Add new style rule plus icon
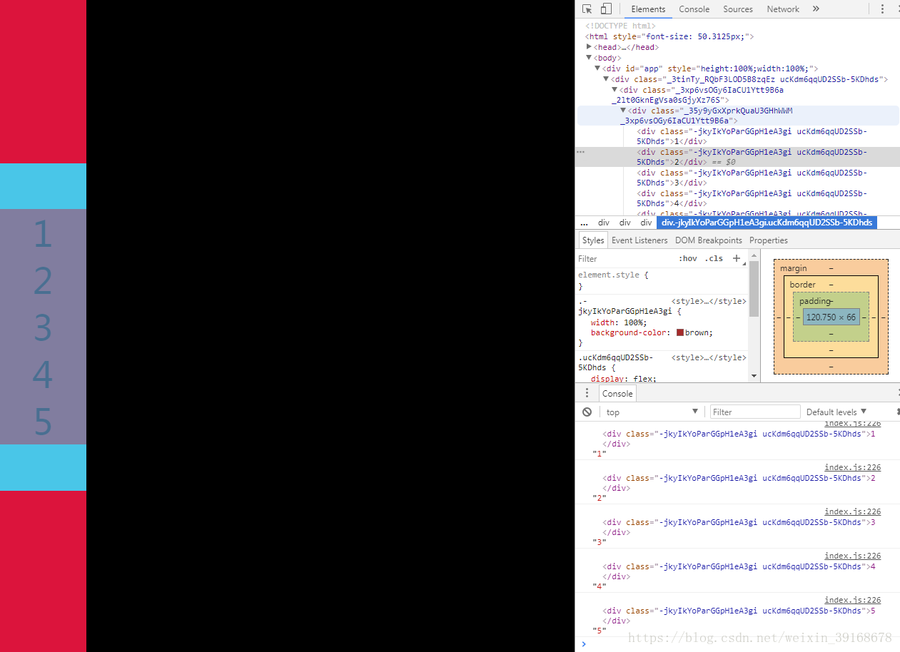 pos(737,258)
